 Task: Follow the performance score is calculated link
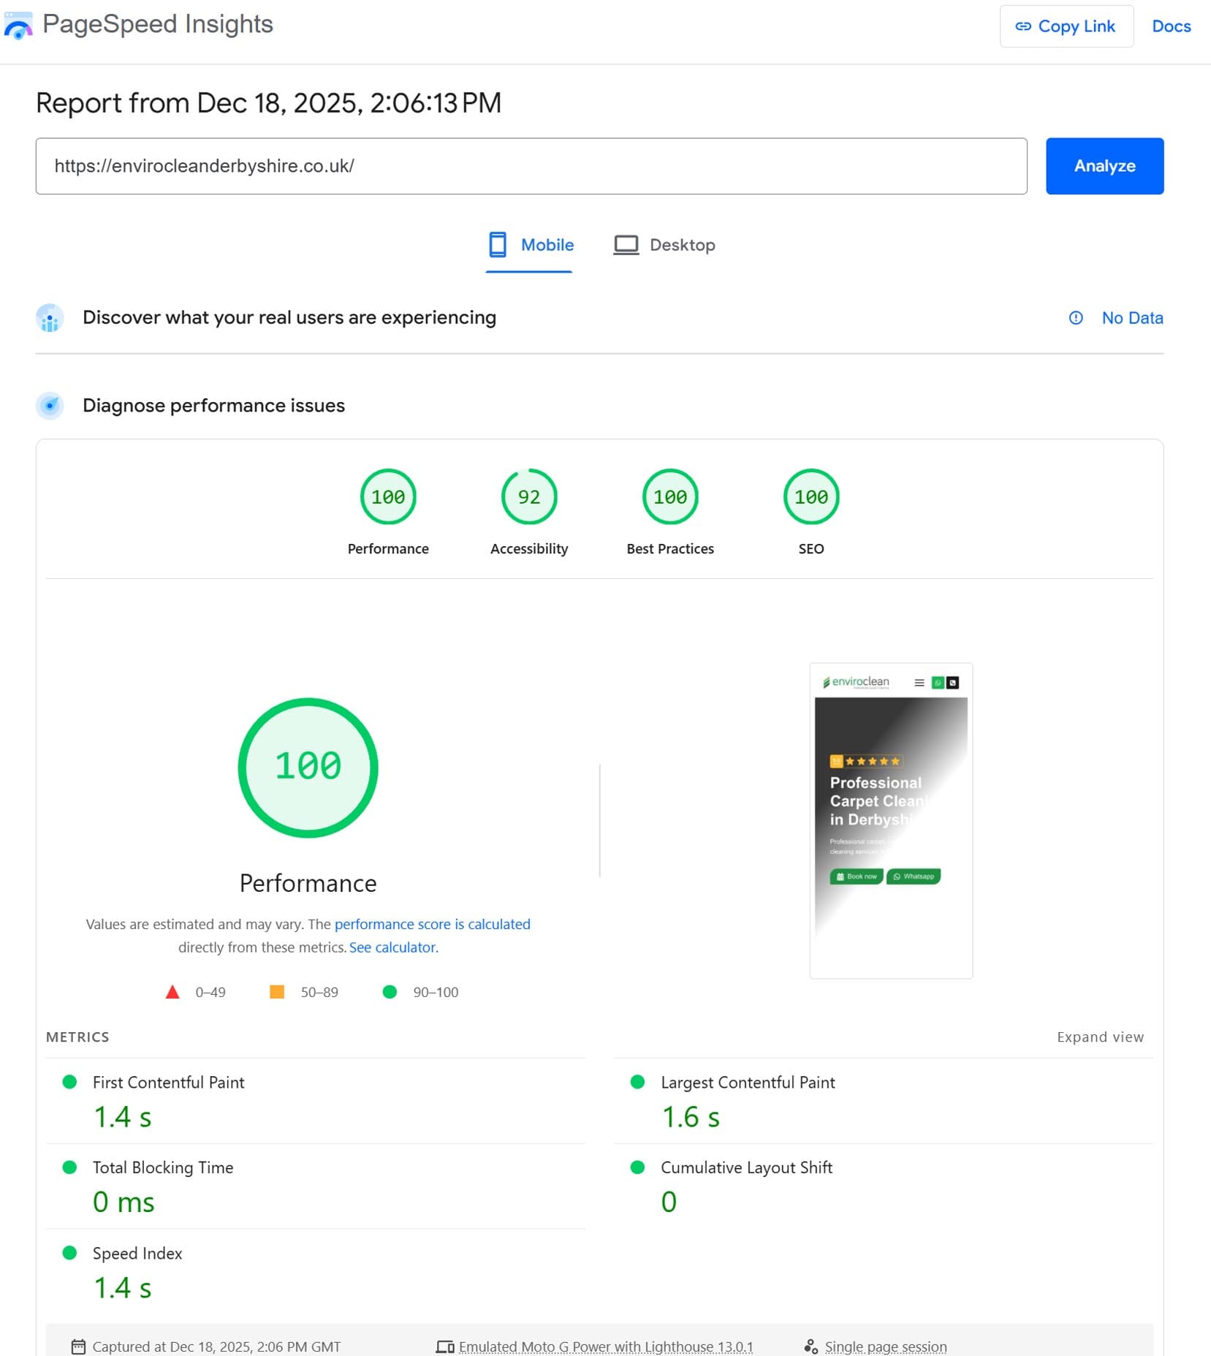pos(432,924)
